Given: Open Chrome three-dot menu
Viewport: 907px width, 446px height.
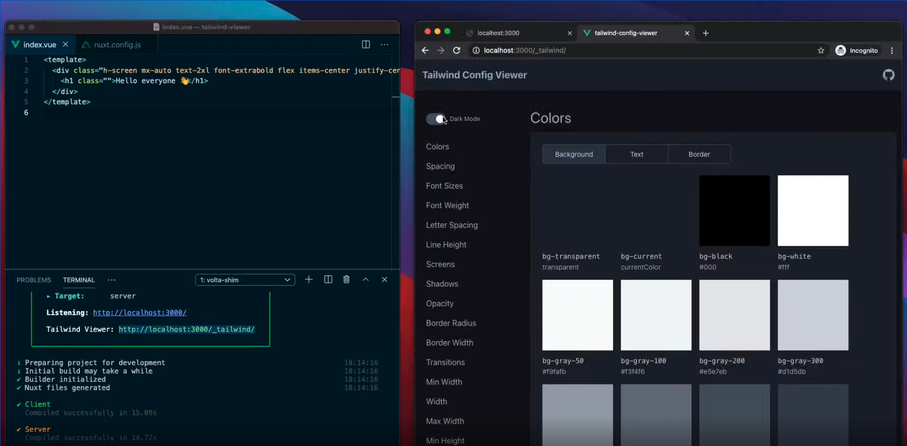Looking at the screenshot, I should tap(892, 51).
